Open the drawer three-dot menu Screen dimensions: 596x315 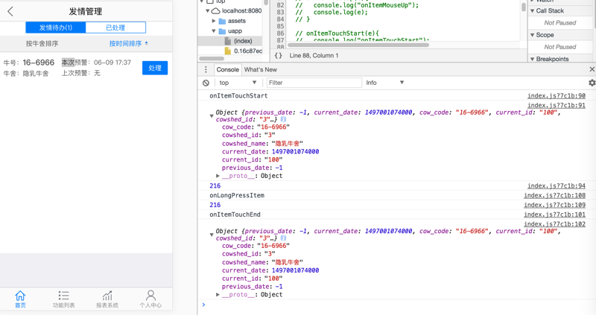[x=206, y=70]
